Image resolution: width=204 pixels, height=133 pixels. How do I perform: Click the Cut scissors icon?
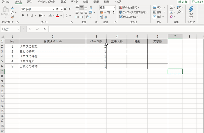12,8
